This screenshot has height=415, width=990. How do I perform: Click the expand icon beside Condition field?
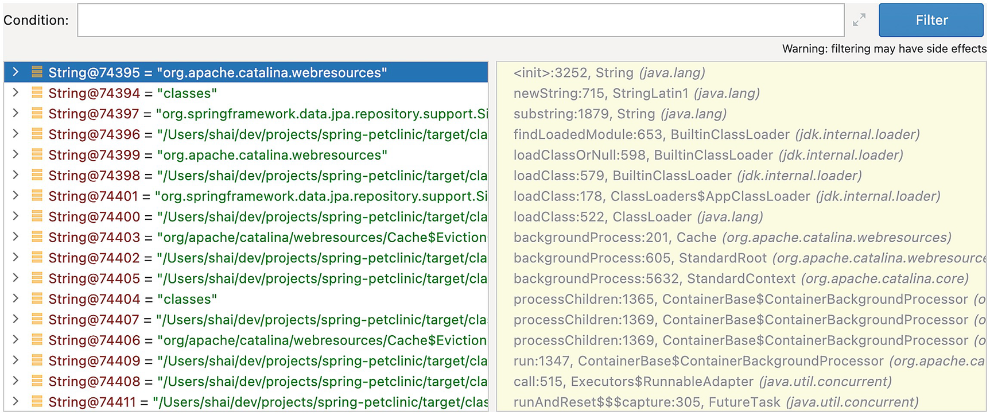pyautogui.click(x=859, y=20)
